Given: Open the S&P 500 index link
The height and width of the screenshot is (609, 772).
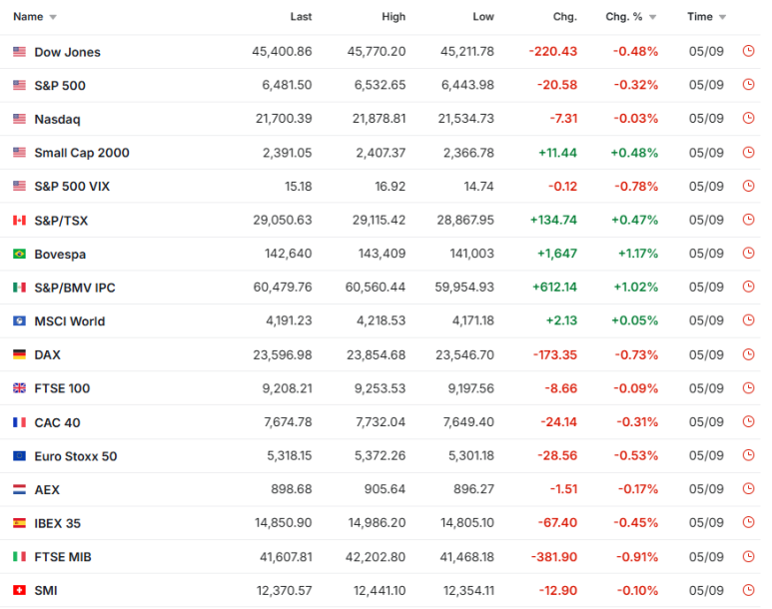Looking at the screenshot, I should pos(60,85).
